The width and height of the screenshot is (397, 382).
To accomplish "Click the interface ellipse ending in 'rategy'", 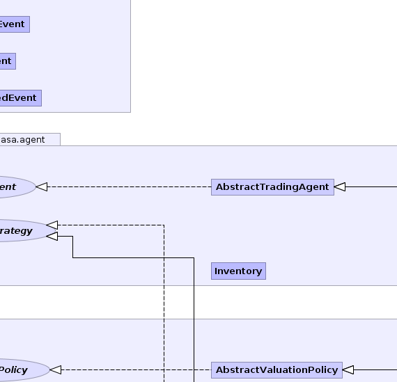I will pos(25,231).
